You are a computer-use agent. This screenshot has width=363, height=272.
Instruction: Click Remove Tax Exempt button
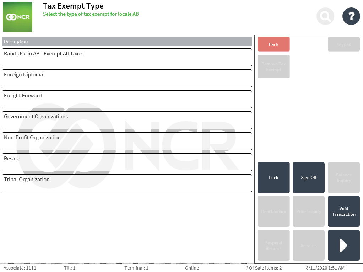(273, 66)
